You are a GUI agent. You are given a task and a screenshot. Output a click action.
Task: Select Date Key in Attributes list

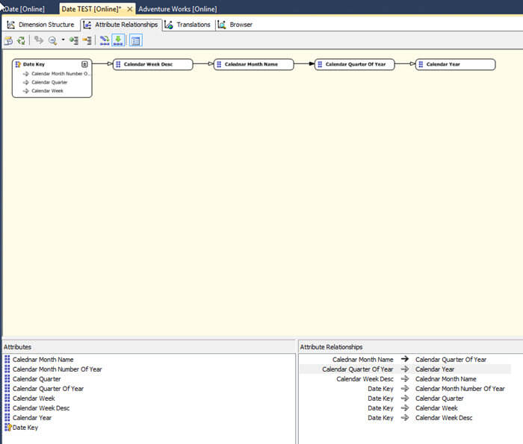[25, 428]
